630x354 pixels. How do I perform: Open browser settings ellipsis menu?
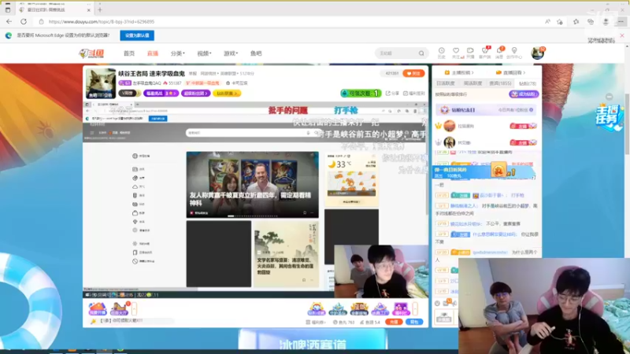click(x=621, y=22)
